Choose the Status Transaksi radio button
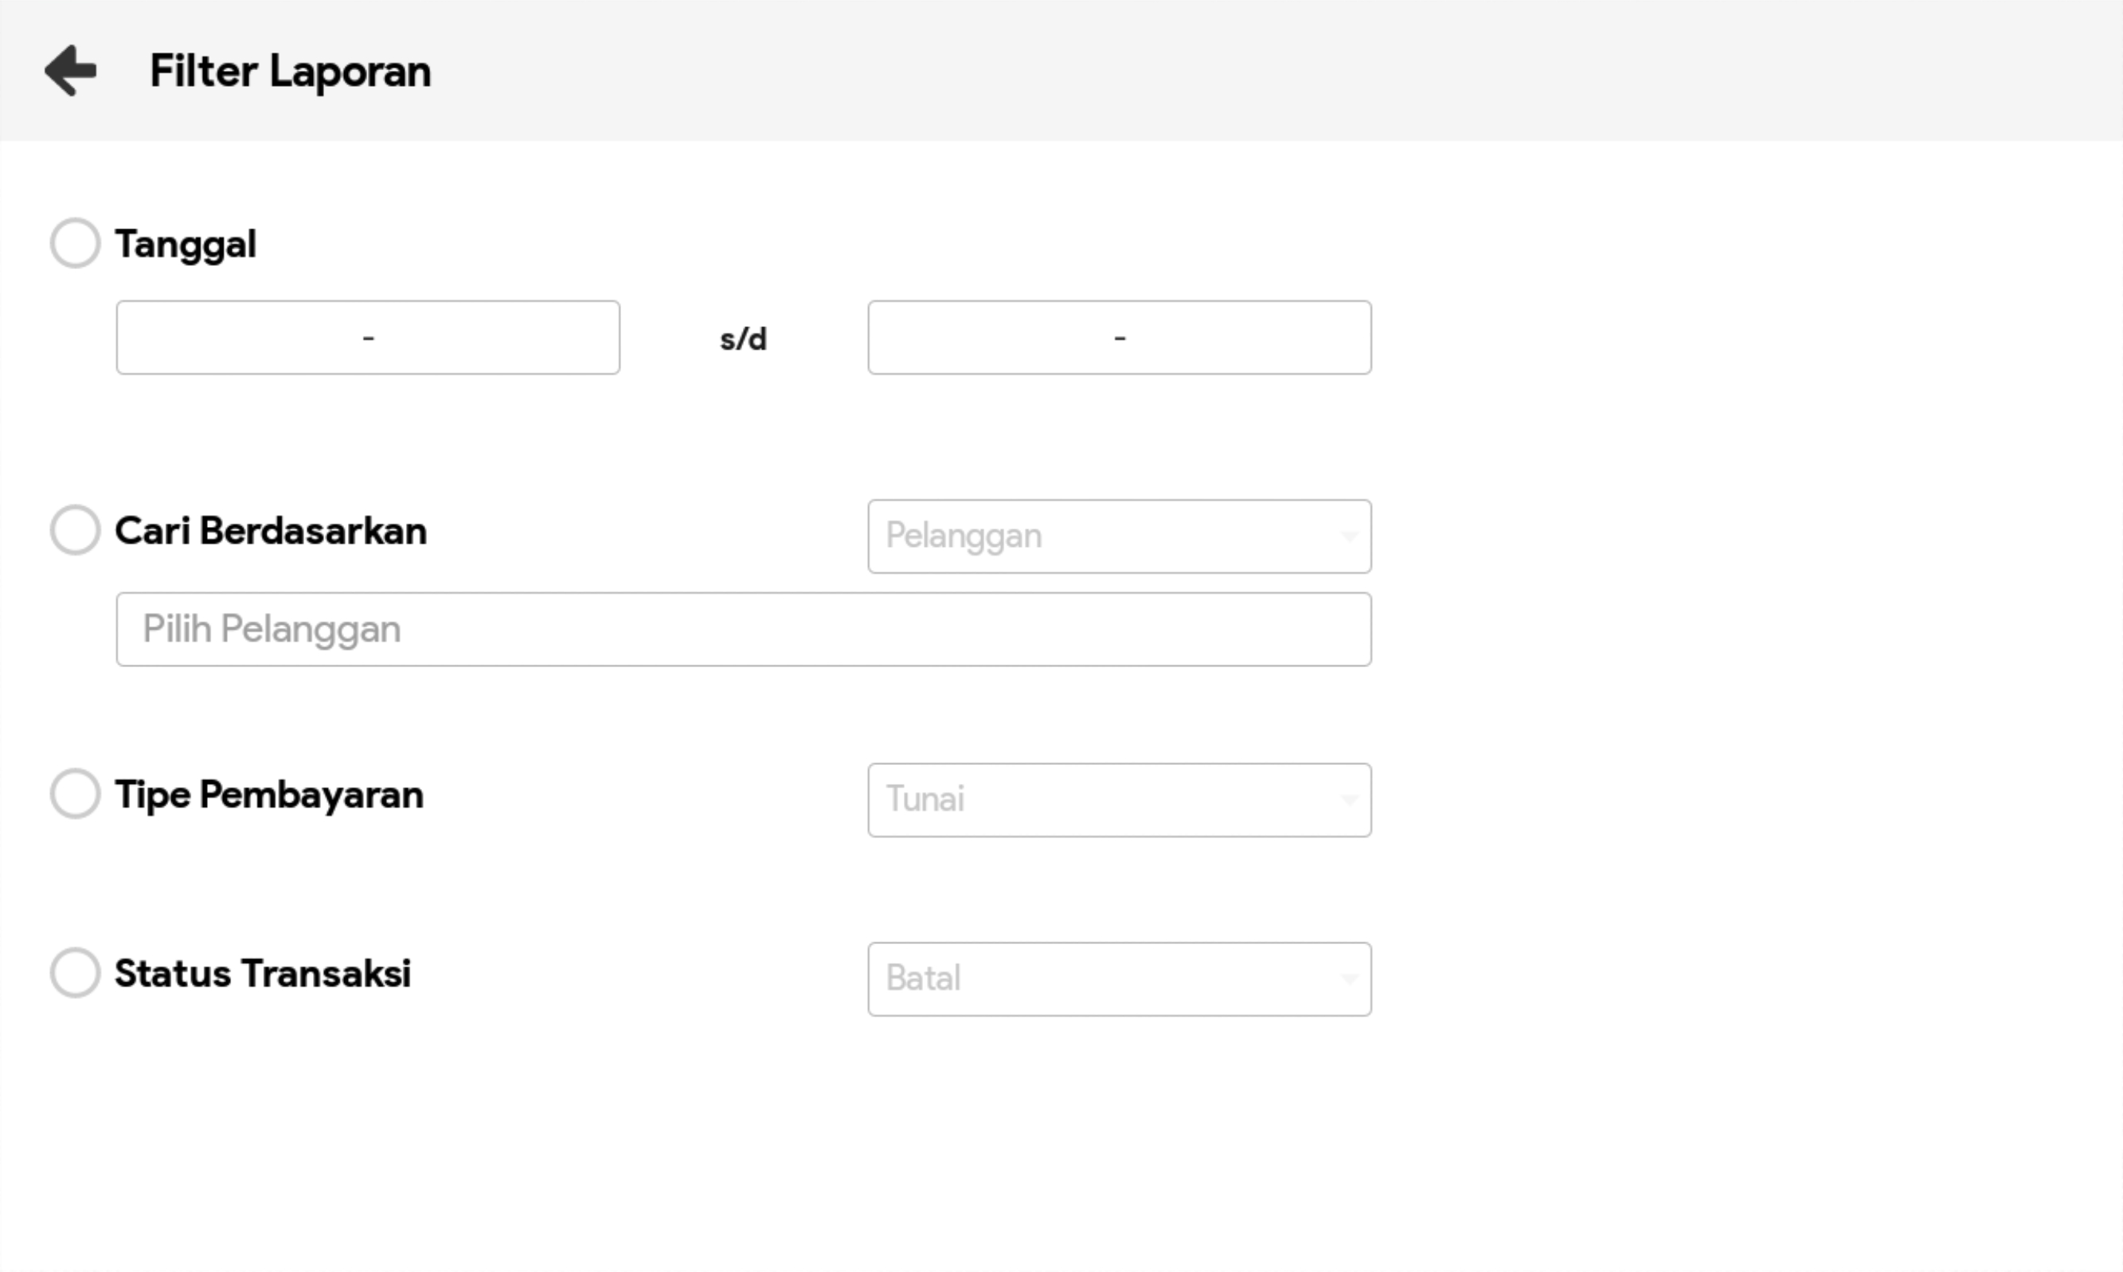The image size is (2123, 1272). pyautogui.click(x=76, y=973)
